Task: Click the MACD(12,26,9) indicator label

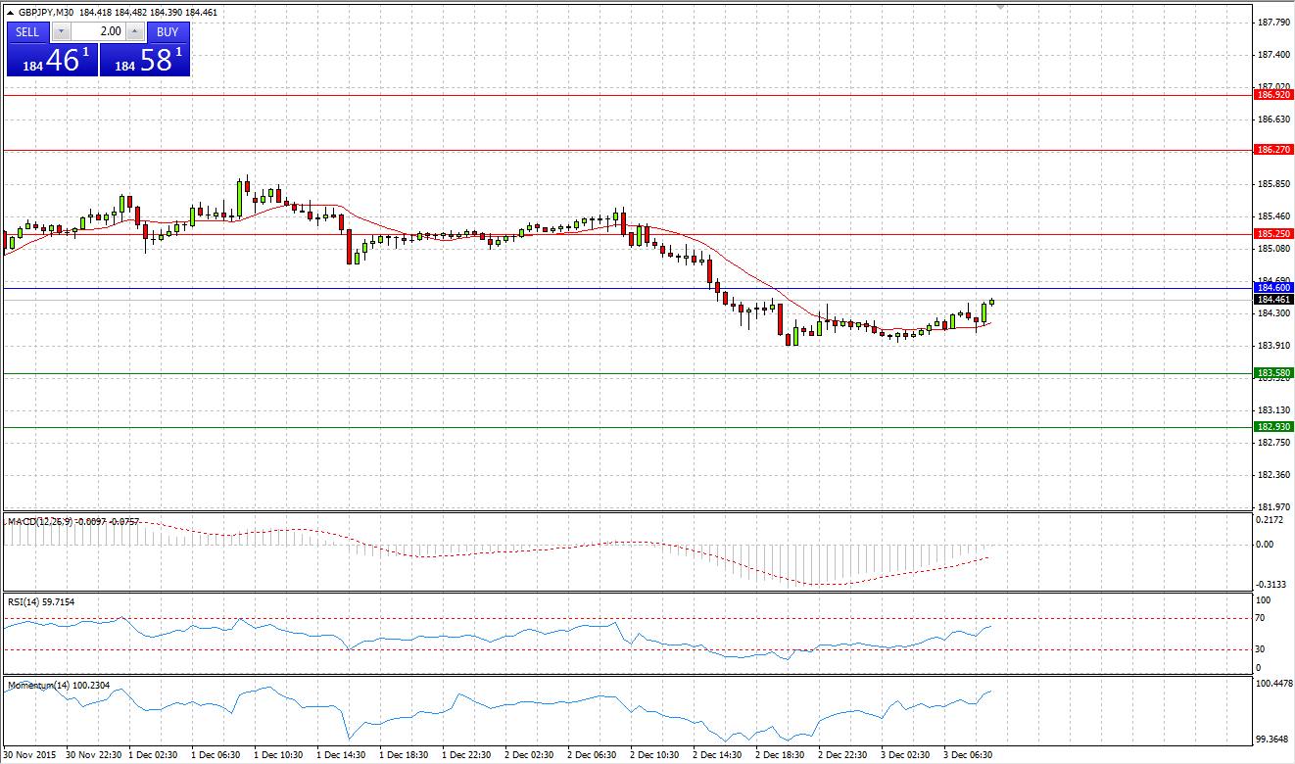Action: click(38, 522)
